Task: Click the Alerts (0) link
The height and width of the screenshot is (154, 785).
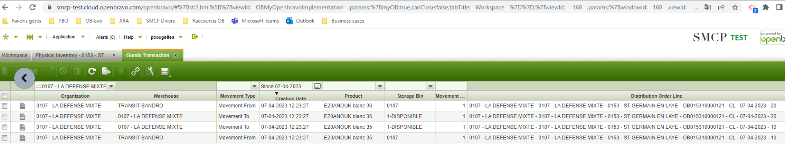Action: click(x=105, y=37)
